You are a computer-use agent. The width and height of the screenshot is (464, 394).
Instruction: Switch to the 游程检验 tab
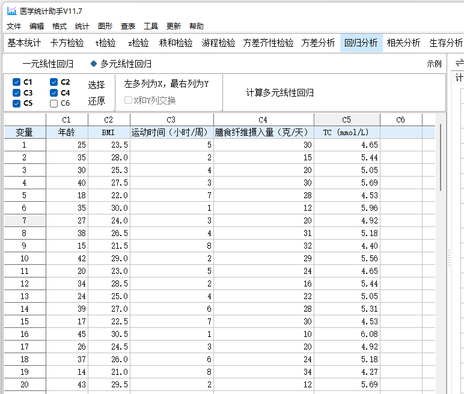click(218, 43)
